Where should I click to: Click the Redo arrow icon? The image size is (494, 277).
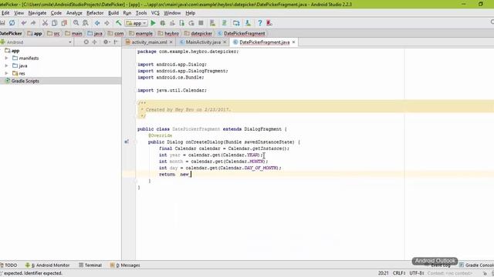click(x=33, y=23)
